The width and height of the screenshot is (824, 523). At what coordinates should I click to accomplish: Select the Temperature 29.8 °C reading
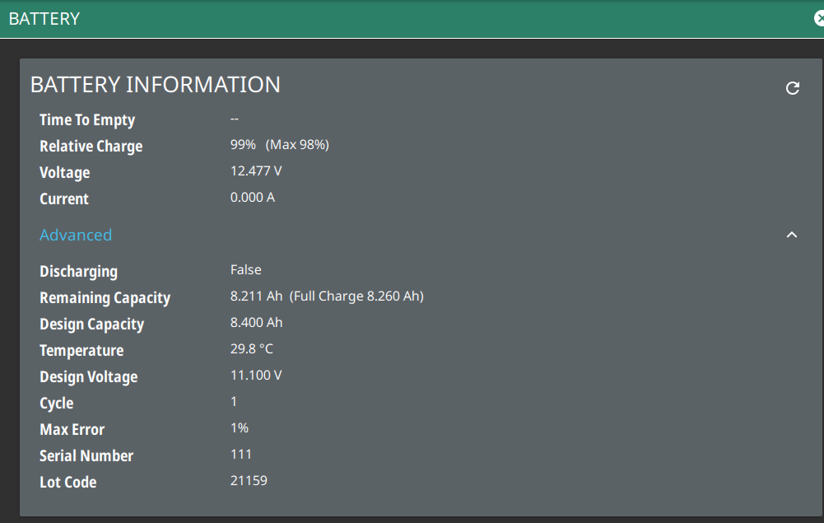251,348
